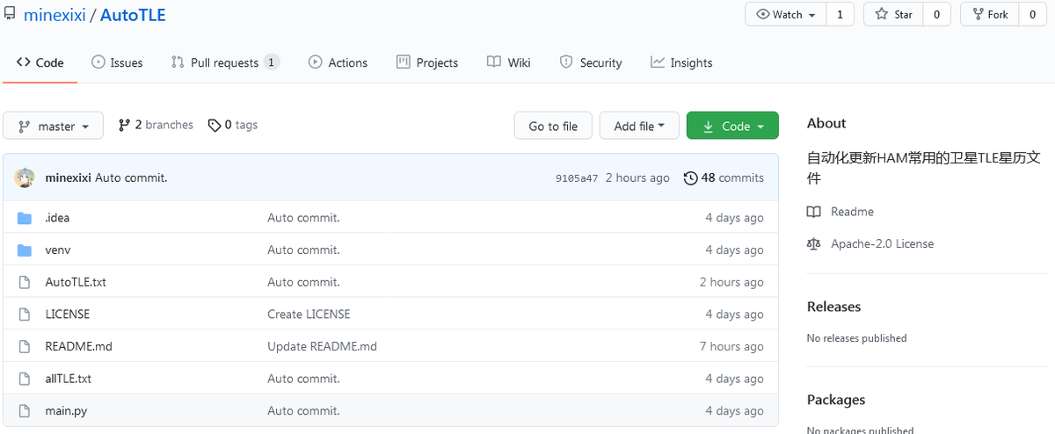Click the star count 0
The image size is (1055, 434).
tap(936, 15)
